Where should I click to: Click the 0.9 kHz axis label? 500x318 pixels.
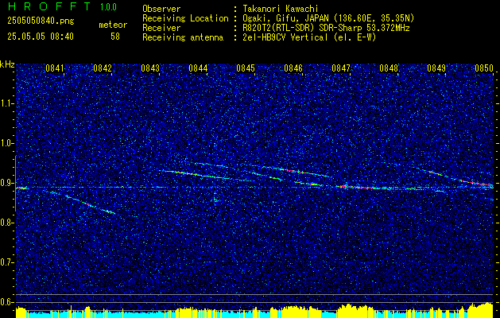tap(6, 183)
